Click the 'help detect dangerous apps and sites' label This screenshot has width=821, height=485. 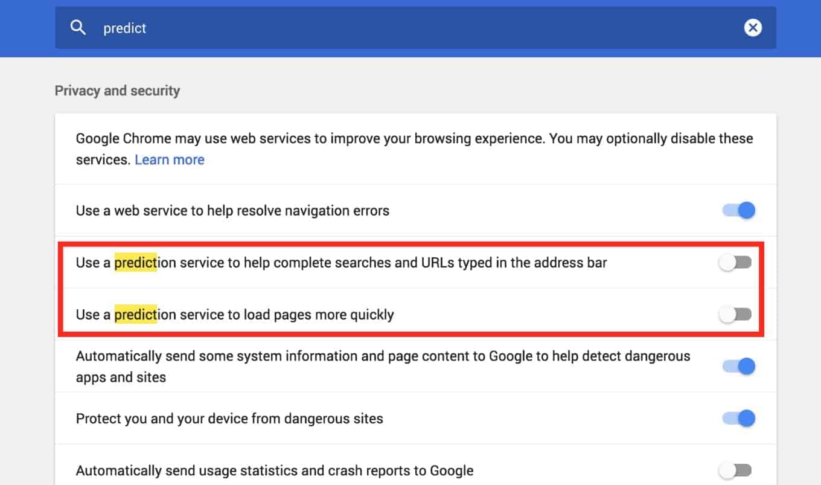pos(383,367)
